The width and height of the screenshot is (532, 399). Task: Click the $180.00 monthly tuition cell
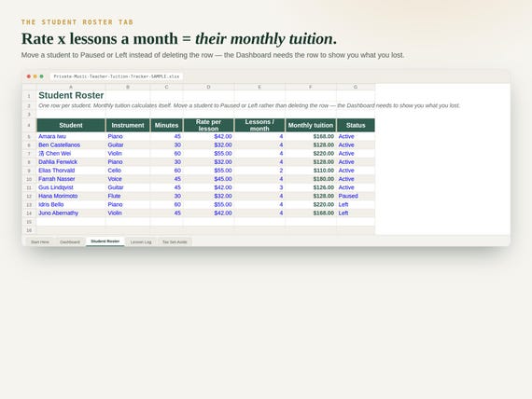coord(311,179)
